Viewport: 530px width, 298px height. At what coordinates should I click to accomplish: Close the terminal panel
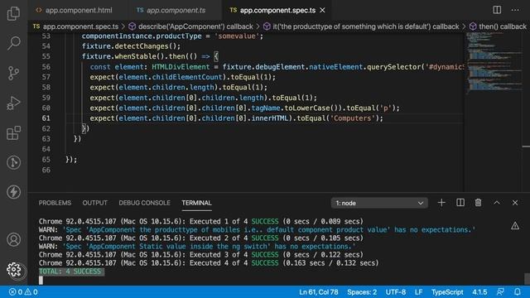515,202
